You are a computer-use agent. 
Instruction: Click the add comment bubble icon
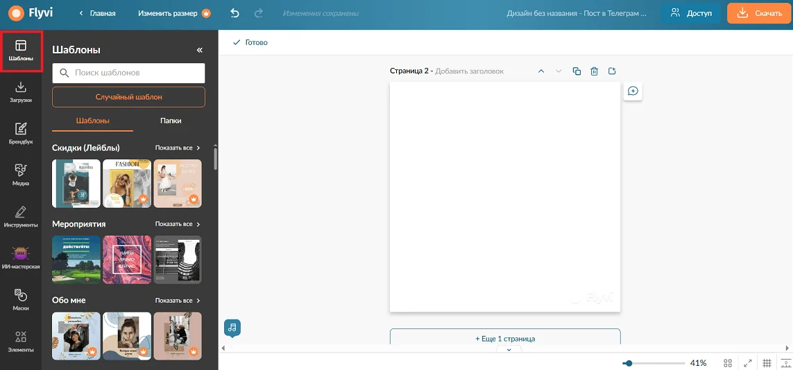(x=633, y=91)
